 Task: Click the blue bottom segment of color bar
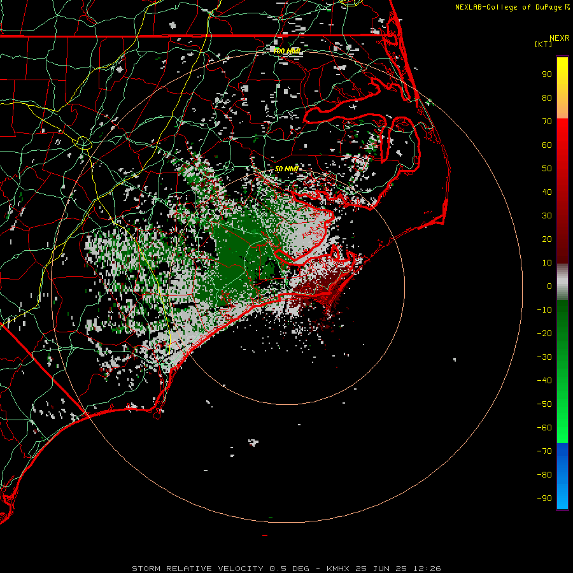[562, 476]
